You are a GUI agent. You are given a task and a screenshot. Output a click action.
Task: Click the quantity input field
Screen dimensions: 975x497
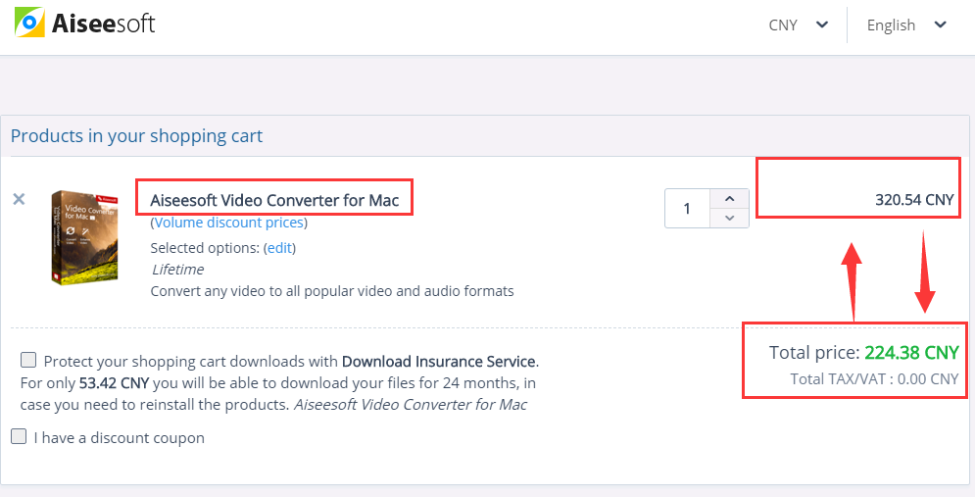coord(687,209)
